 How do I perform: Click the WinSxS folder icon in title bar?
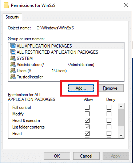point(6,5)
